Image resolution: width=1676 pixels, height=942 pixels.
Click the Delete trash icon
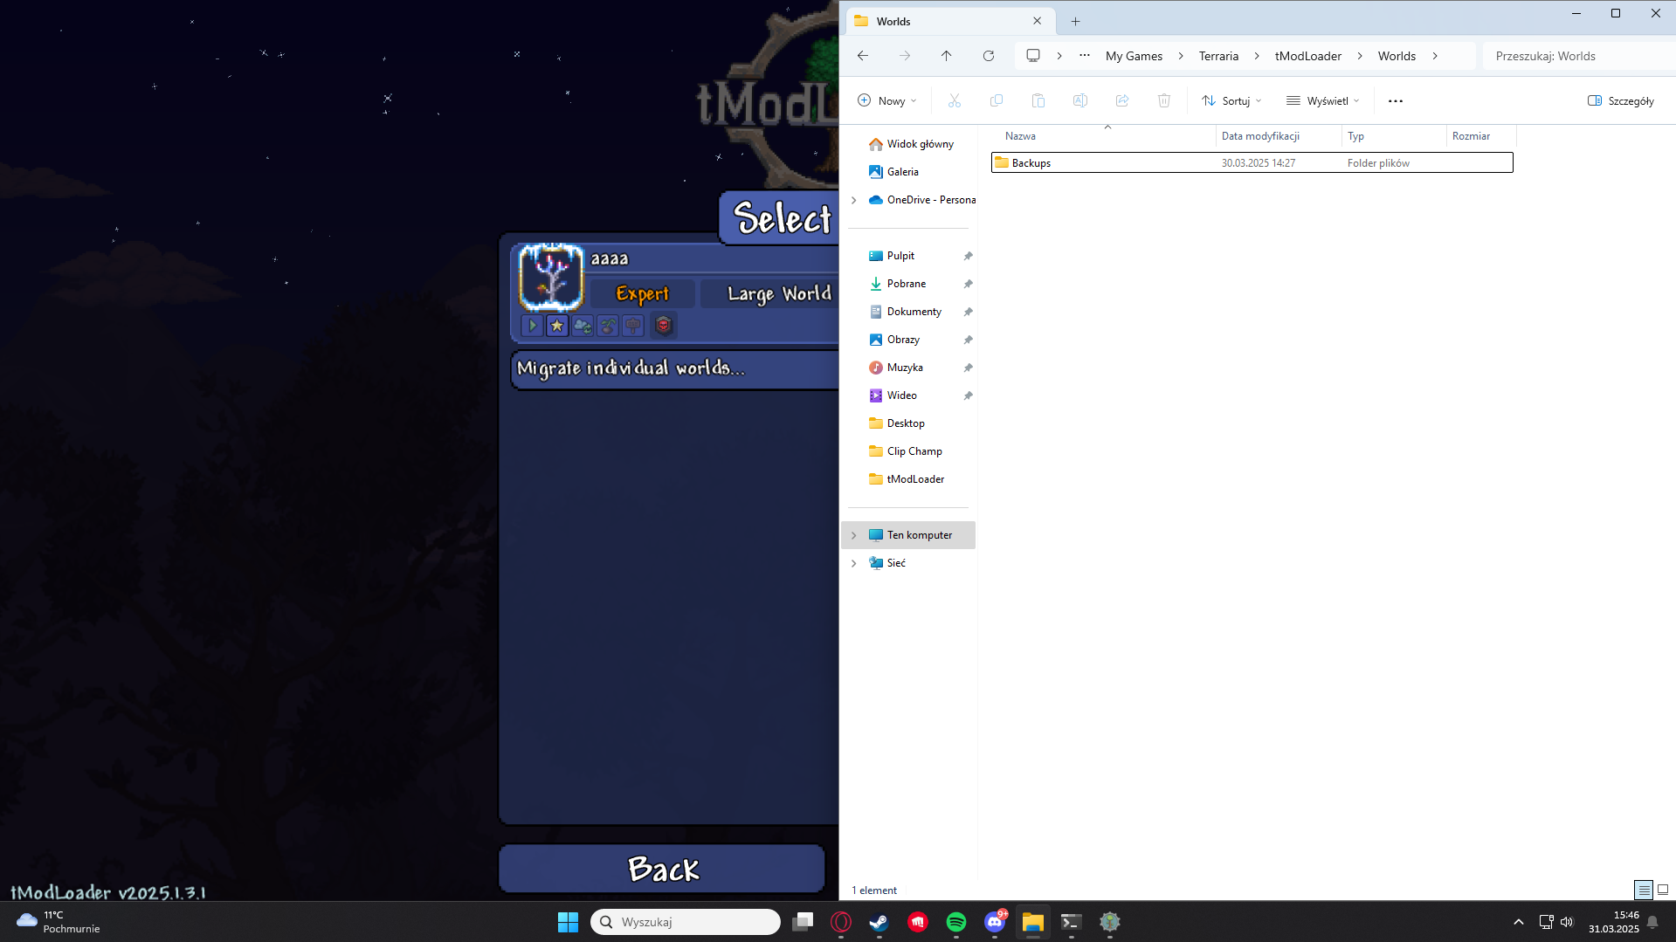1164,101
